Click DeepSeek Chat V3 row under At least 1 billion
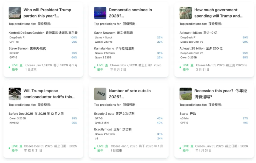Viewport: 256px width, 163px height. [x=214, y=42]
